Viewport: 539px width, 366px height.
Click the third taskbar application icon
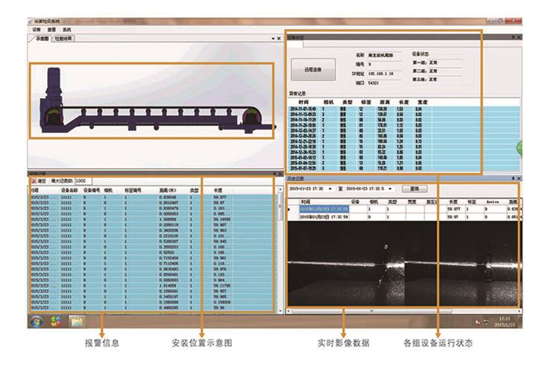pos(77,321)
